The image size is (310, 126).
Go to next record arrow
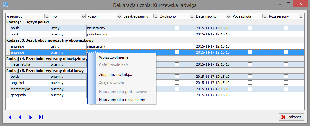pyautogui.click(x=30, y=117)
